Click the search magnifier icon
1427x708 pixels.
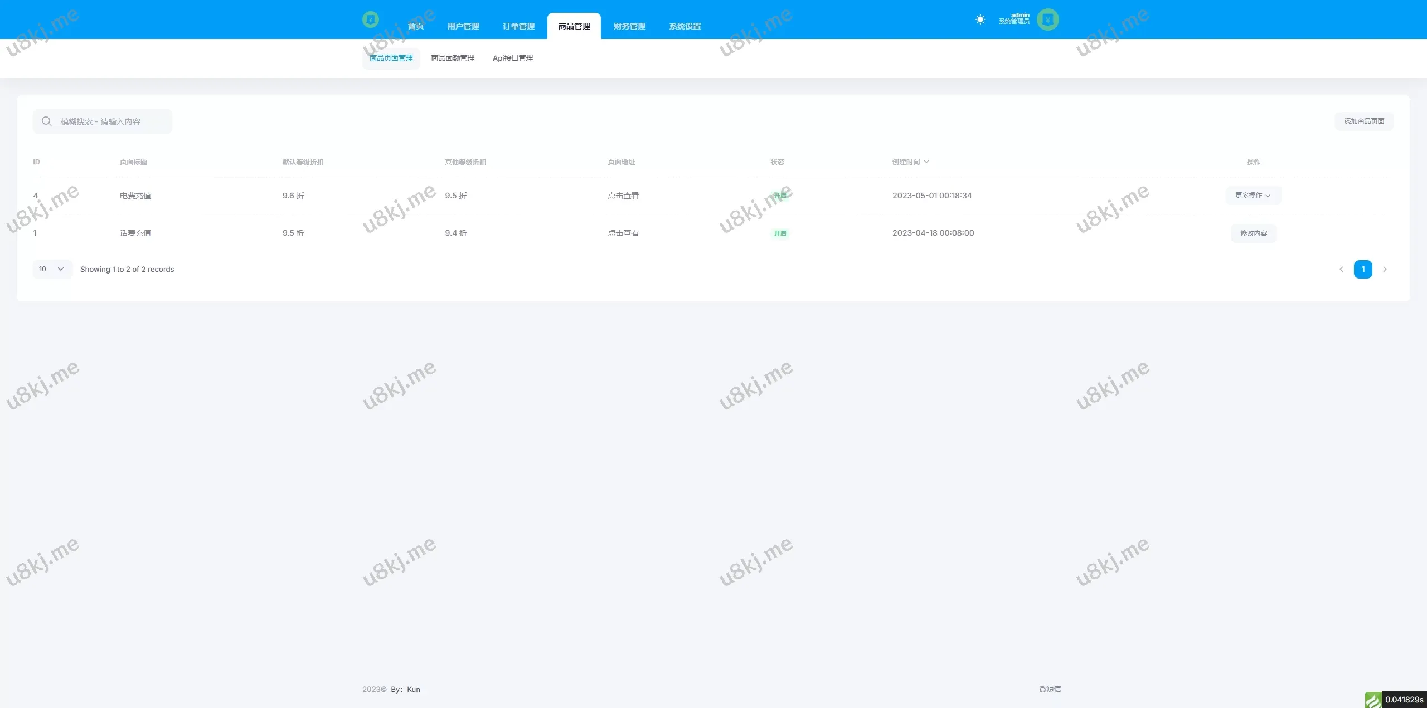(47, 121)
